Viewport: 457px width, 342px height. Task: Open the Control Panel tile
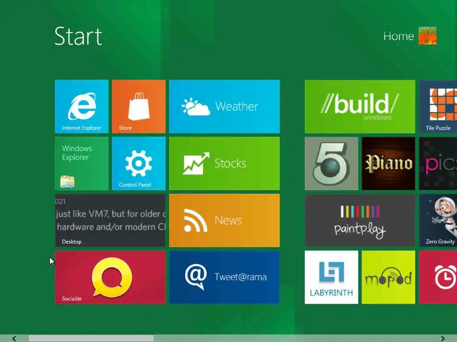point(139,163)
